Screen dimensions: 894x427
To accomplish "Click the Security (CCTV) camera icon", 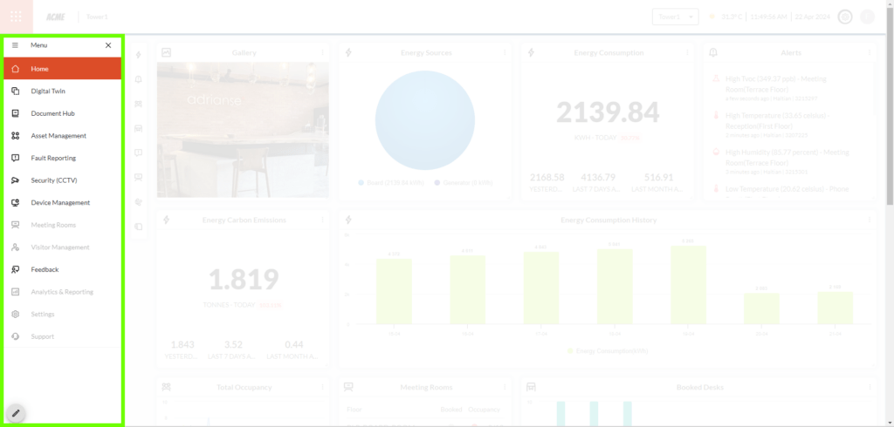I will (15, 180).
